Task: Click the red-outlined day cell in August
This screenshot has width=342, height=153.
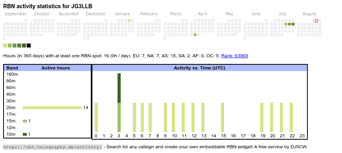Action: (x=316, y=21)
